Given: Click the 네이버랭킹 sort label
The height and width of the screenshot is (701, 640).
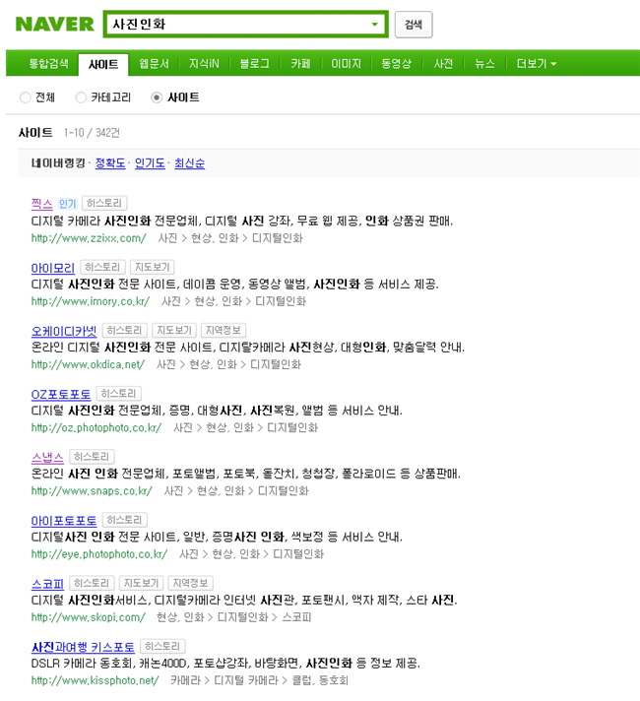Looking at the screenshot, I should click(x=58, y=163).
